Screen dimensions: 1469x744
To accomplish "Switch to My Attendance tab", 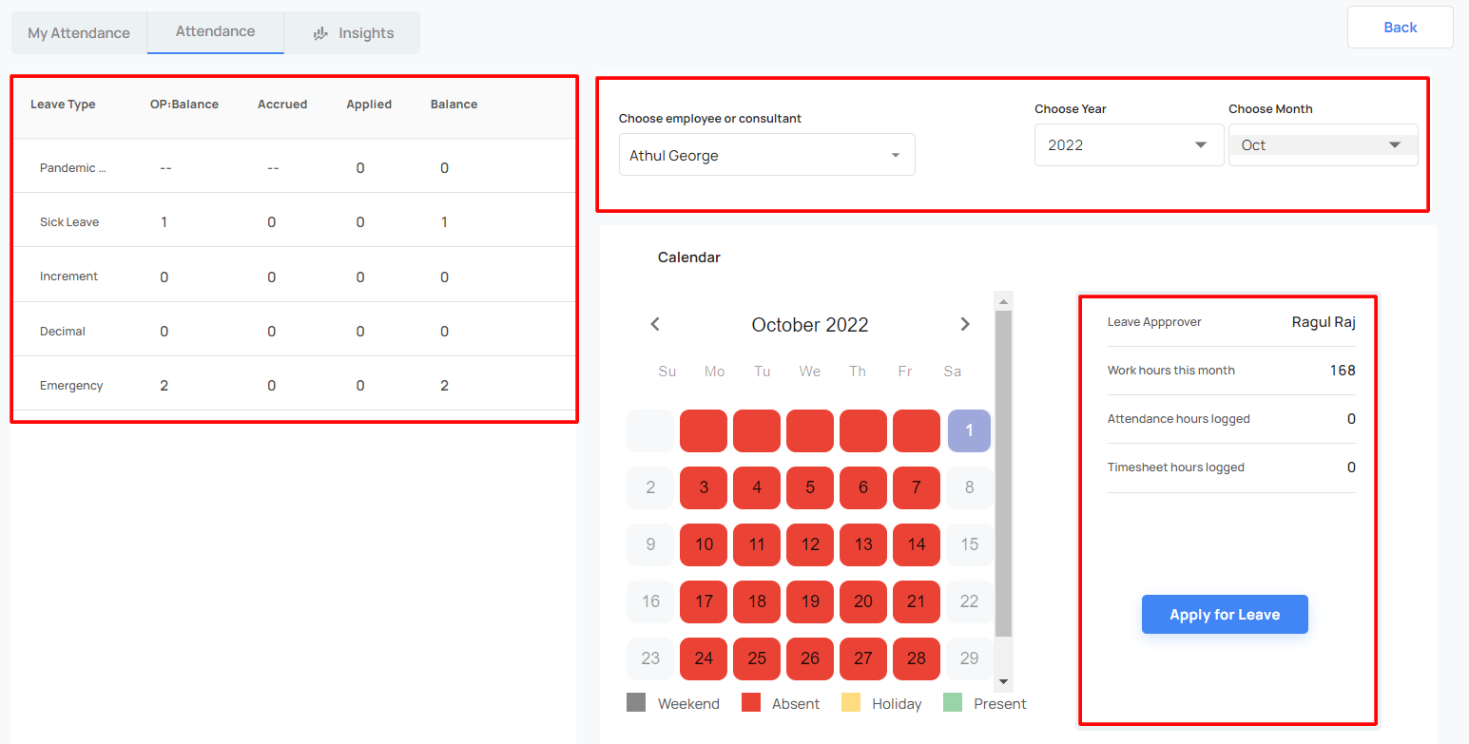I will [x=79, y=32].
